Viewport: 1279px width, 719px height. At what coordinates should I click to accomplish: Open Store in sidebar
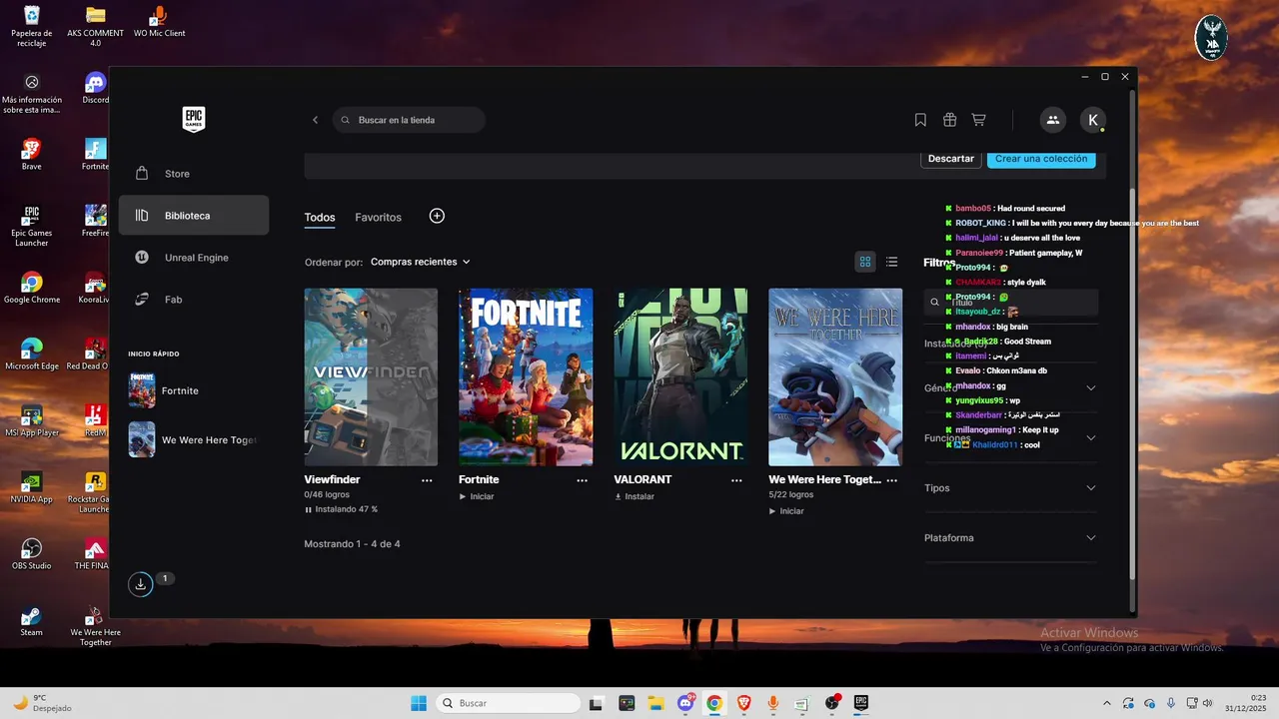pos(194,174)
